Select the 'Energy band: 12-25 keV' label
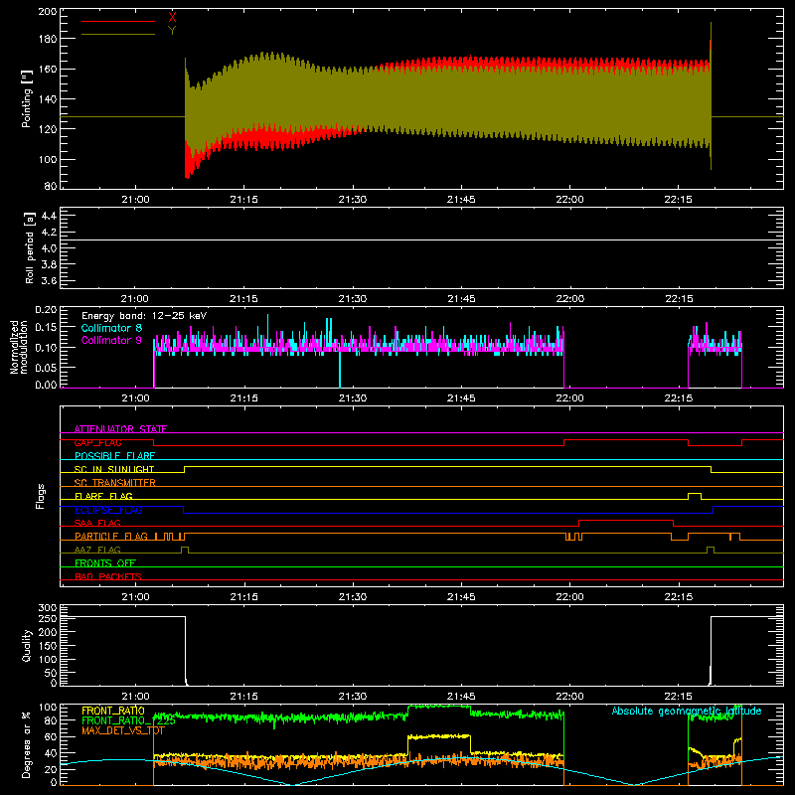795x795 pixels. 144,316
